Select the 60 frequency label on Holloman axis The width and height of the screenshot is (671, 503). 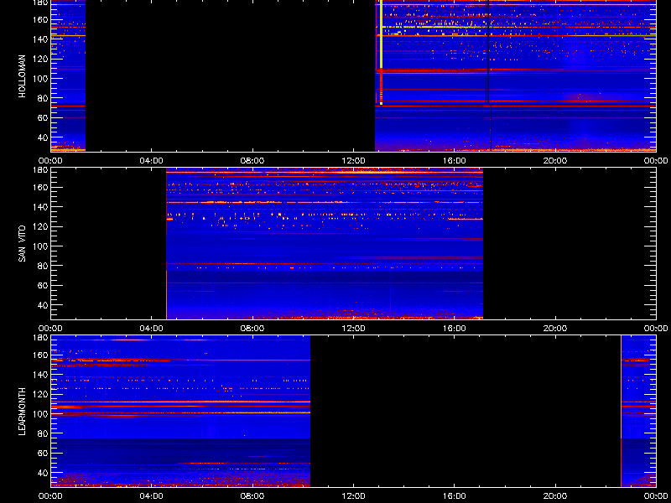pyautogui.click(x=44, y=118)
